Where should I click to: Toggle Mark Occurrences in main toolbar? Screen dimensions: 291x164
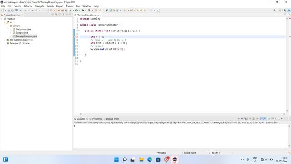(x=111, y=10)
